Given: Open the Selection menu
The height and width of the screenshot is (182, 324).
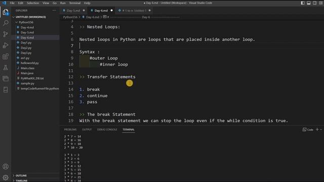Looking at the screenshot, I should pos(33,3).
